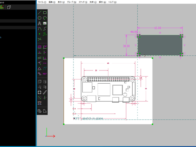196x147 pixels.
Task: Toggle the REF reference dimension icon
Action: (x=45, y=74)
